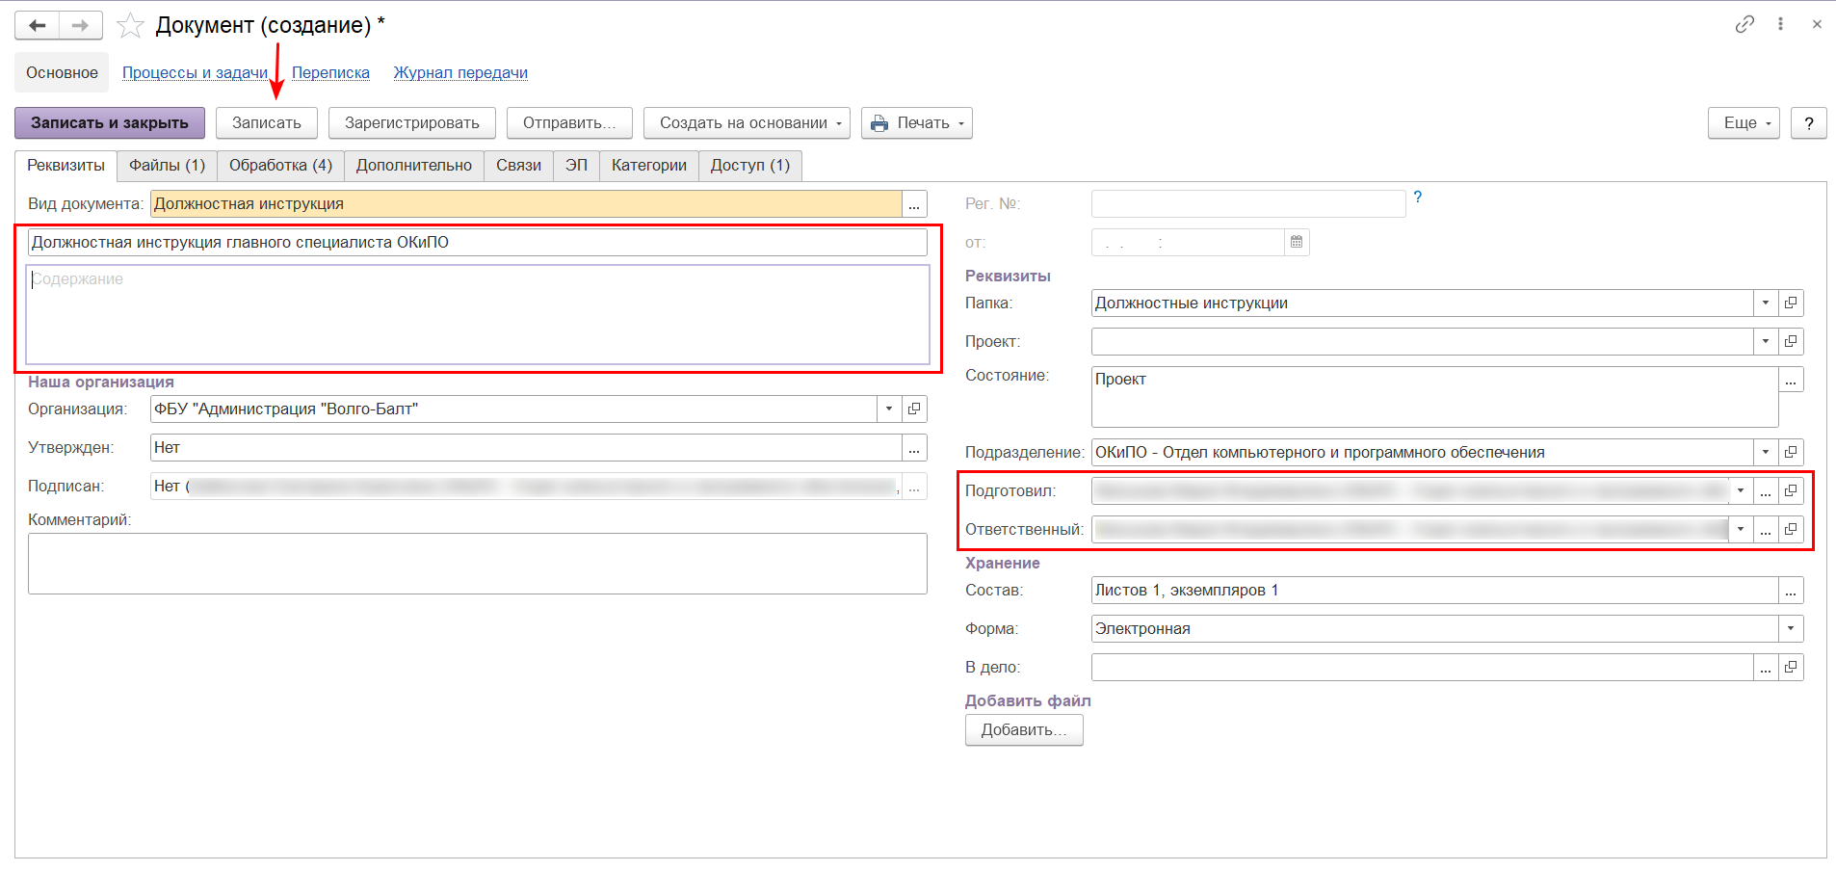Open the Процессы и задачи link

(195, 73)
